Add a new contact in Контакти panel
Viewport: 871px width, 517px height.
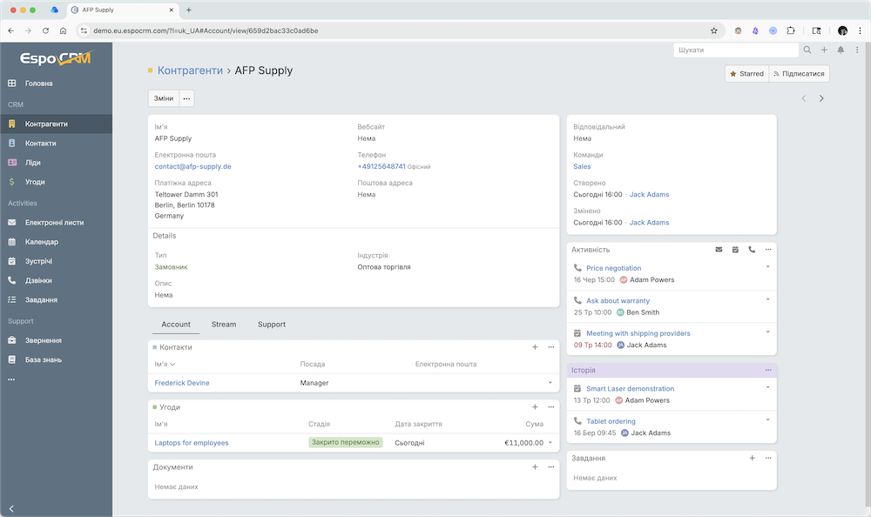click(535, 347)
